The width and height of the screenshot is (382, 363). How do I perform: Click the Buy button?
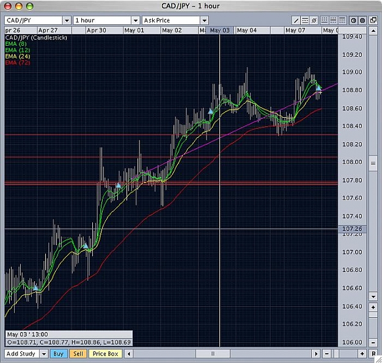pyautogui.click(x=59, y=354)
